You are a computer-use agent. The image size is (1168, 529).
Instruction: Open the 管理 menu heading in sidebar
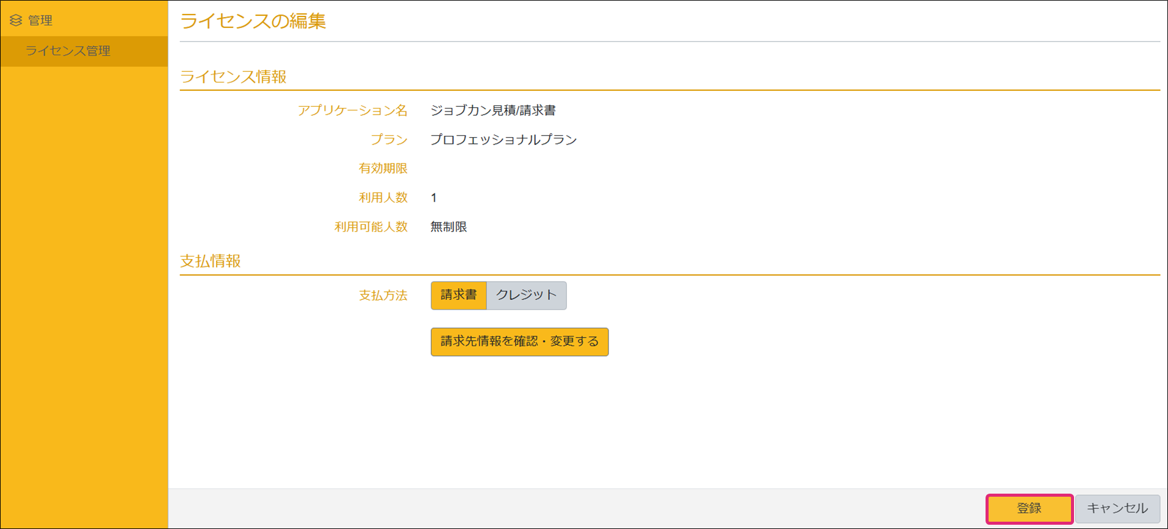tap(40, 21)
